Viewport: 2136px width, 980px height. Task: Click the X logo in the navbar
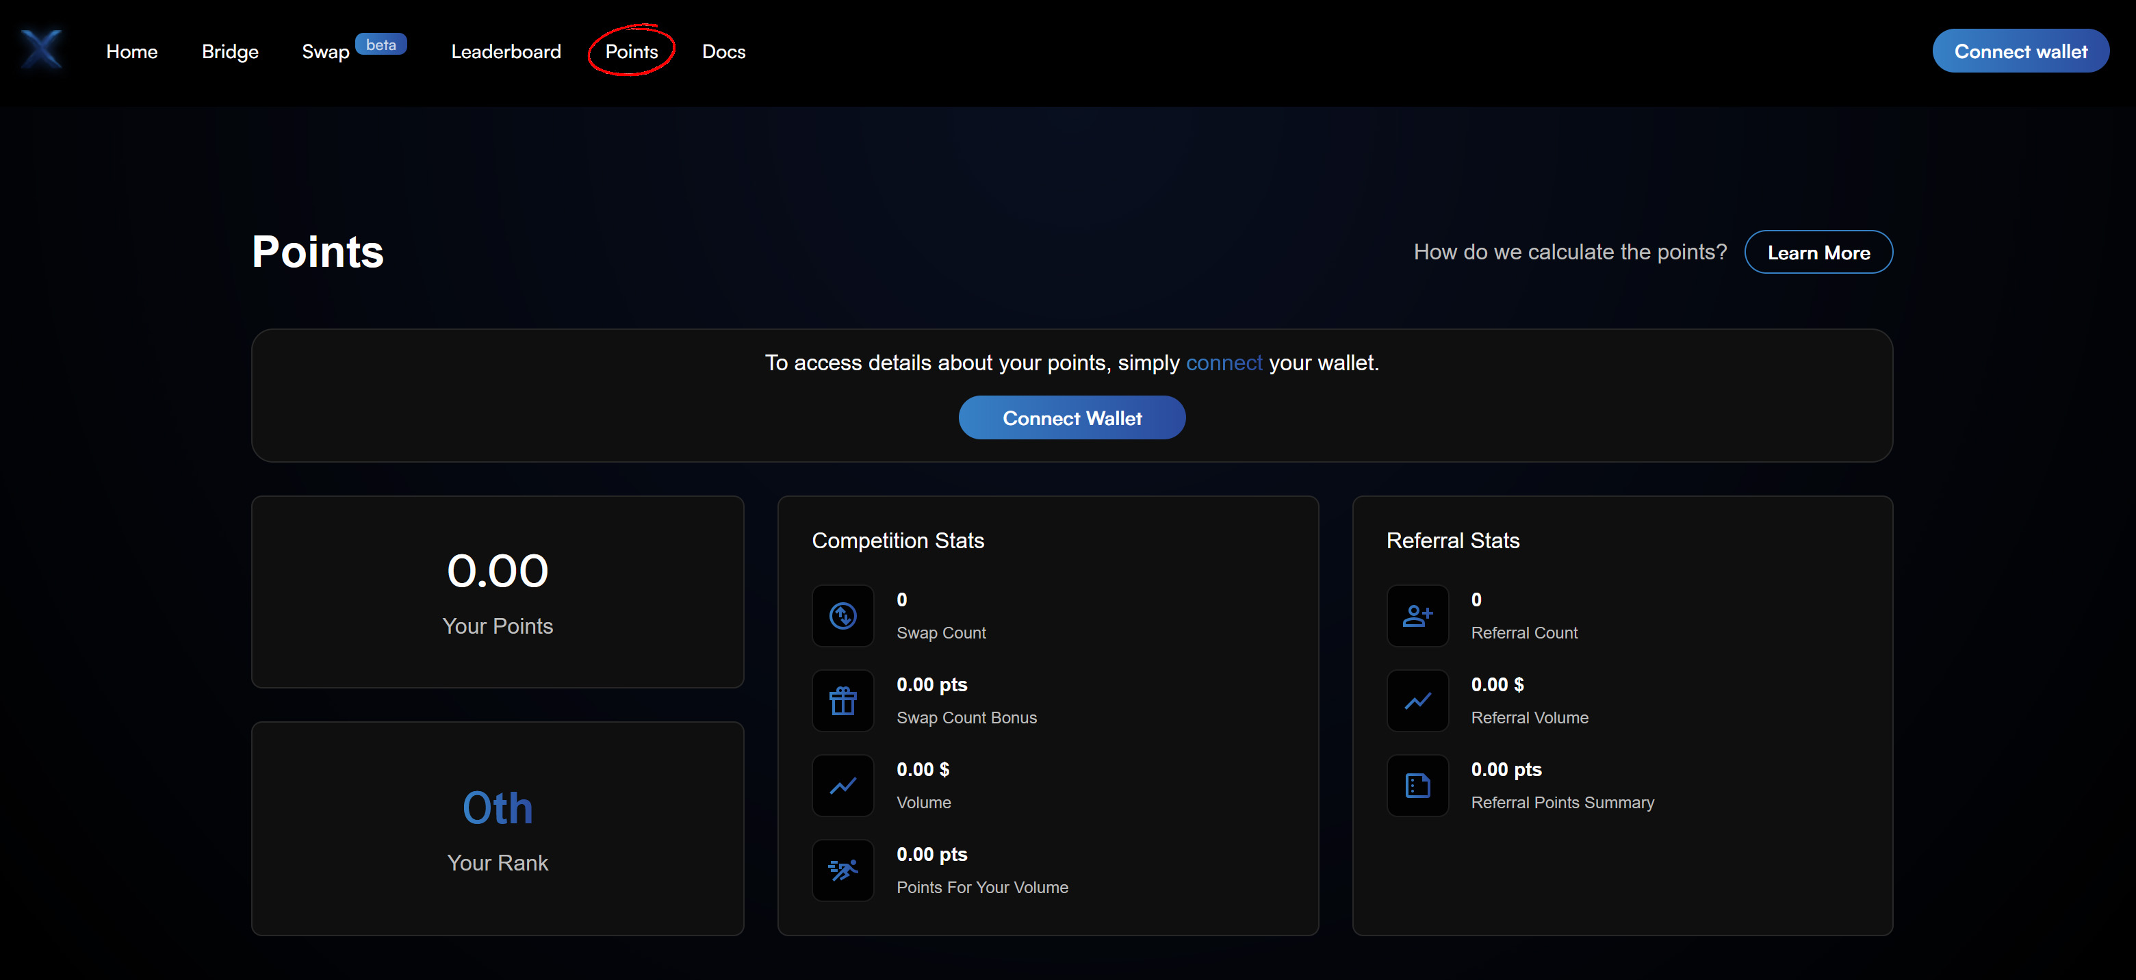[x=42, y=50]
